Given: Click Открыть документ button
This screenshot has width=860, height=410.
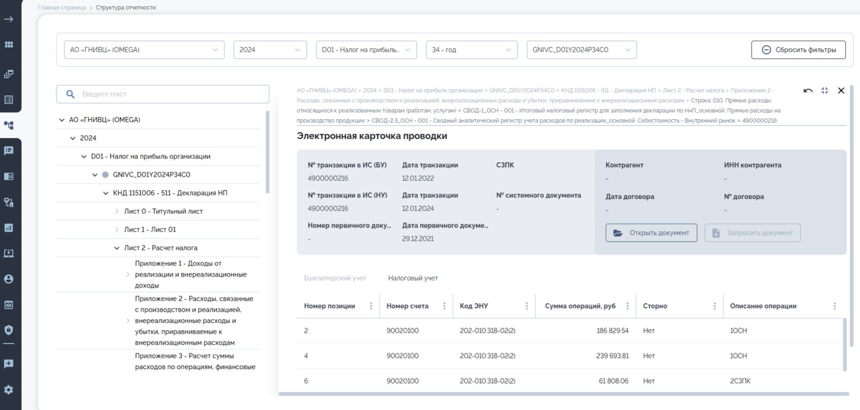Looking at the screenshot, I should pyautogui.click(x=651, y=233).
